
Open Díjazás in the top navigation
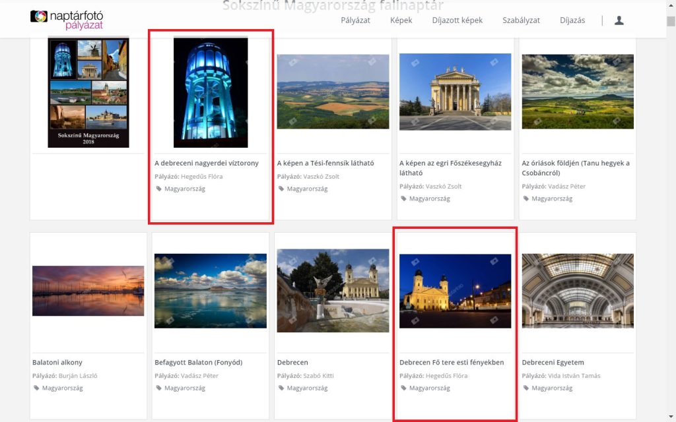[572, 20]
